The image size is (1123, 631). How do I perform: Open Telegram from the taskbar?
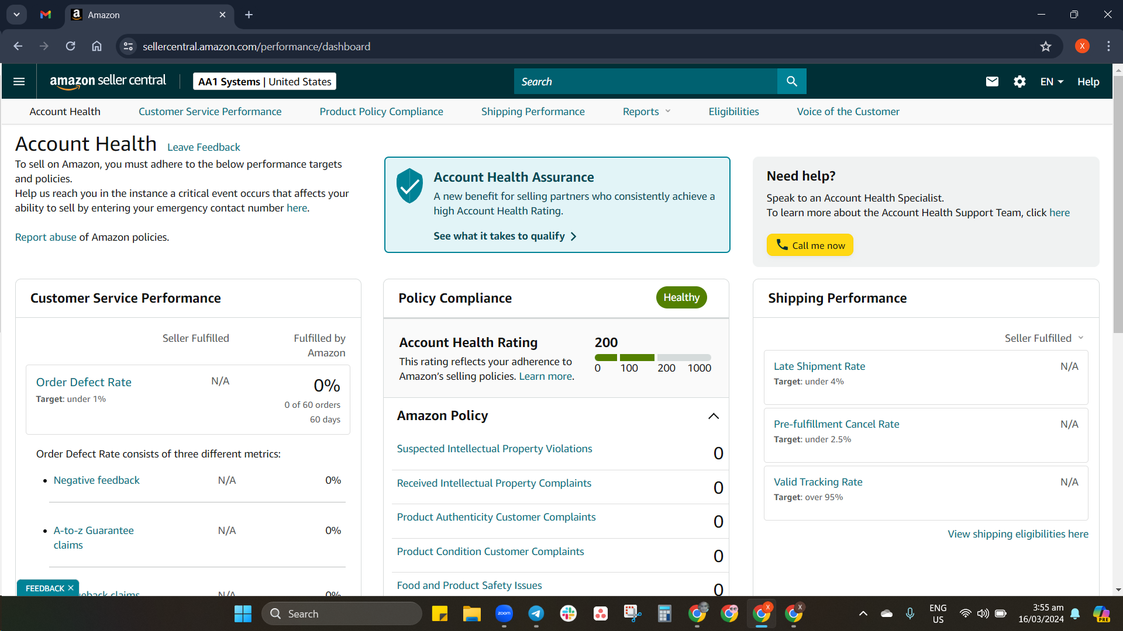click(536, 613)
